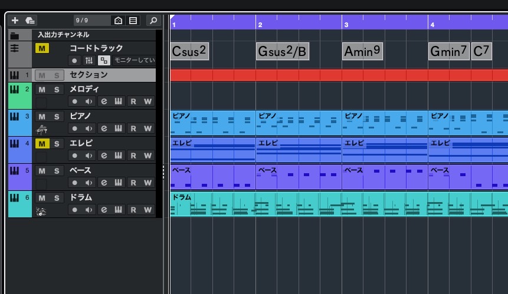Click the Add Track plus icon
The height and width of the screenshot is (294, 508).
coord(15,21)
